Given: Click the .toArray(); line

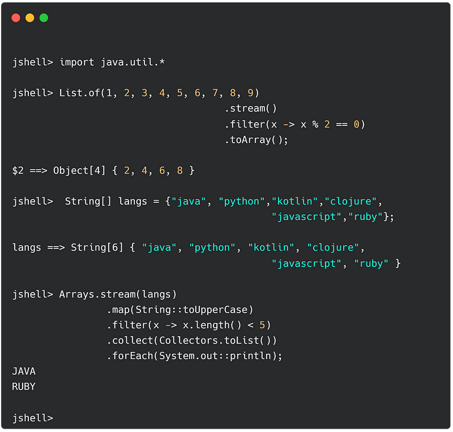Looking at the screenshot, I should [x=257, y=140].
